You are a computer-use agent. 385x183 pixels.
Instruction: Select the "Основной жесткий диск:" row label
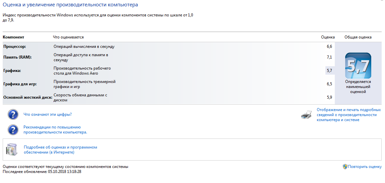coord(28,97)
